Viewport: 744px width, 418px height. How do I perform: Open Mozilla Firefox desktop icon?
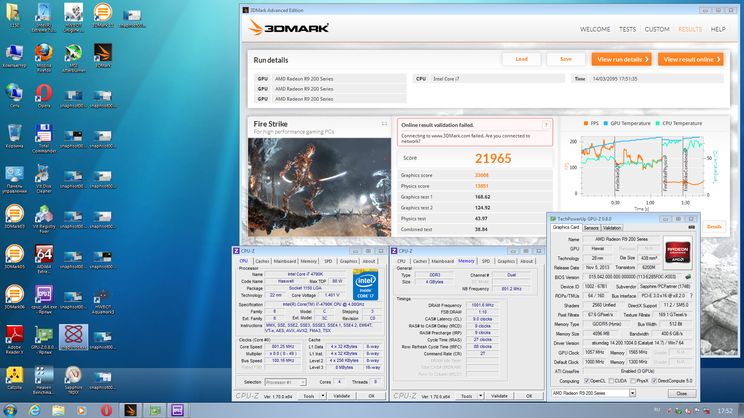pos(44,58)
